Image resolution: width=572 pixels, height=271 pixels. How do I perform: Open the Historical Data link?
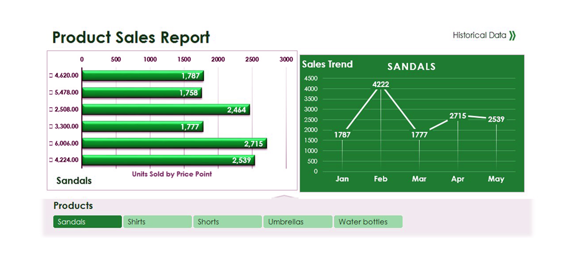pyautogui.click(x=479, y=36)
